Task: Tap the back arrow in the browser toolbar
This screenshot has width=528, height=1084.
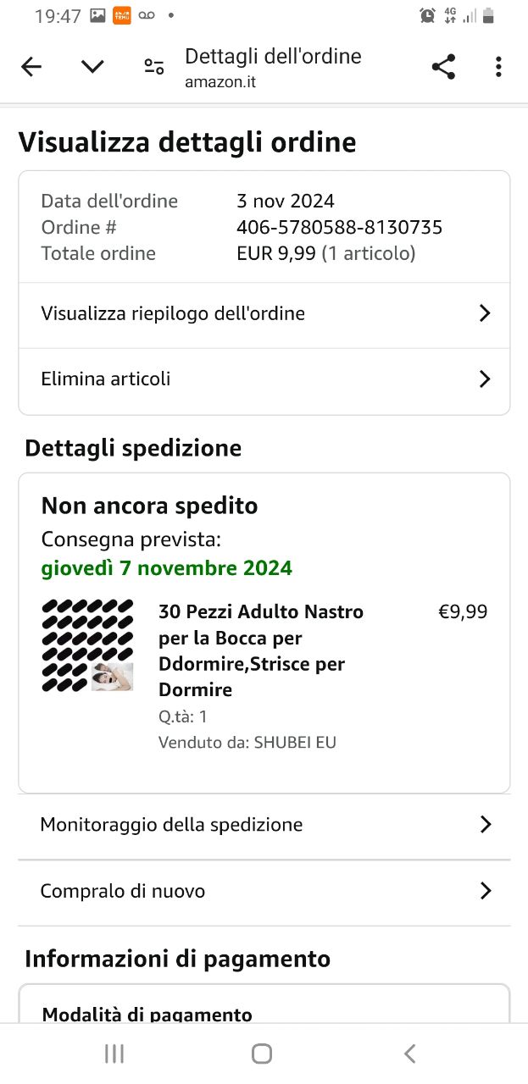Action: click(31, 68)
